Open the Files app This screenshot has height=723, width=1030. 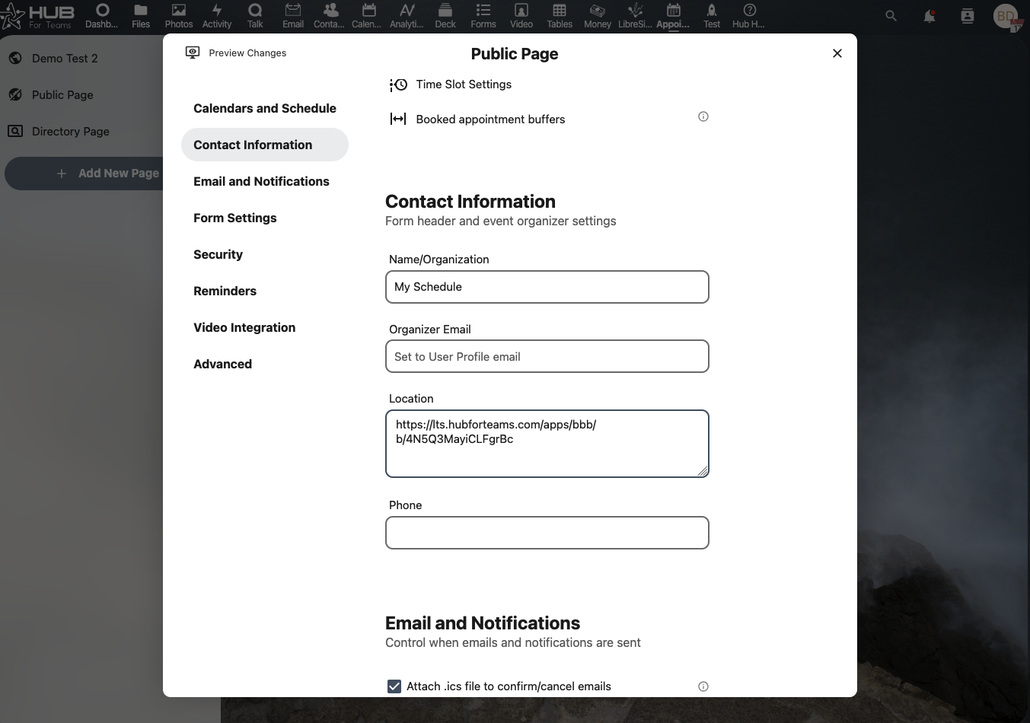(141, 16)
